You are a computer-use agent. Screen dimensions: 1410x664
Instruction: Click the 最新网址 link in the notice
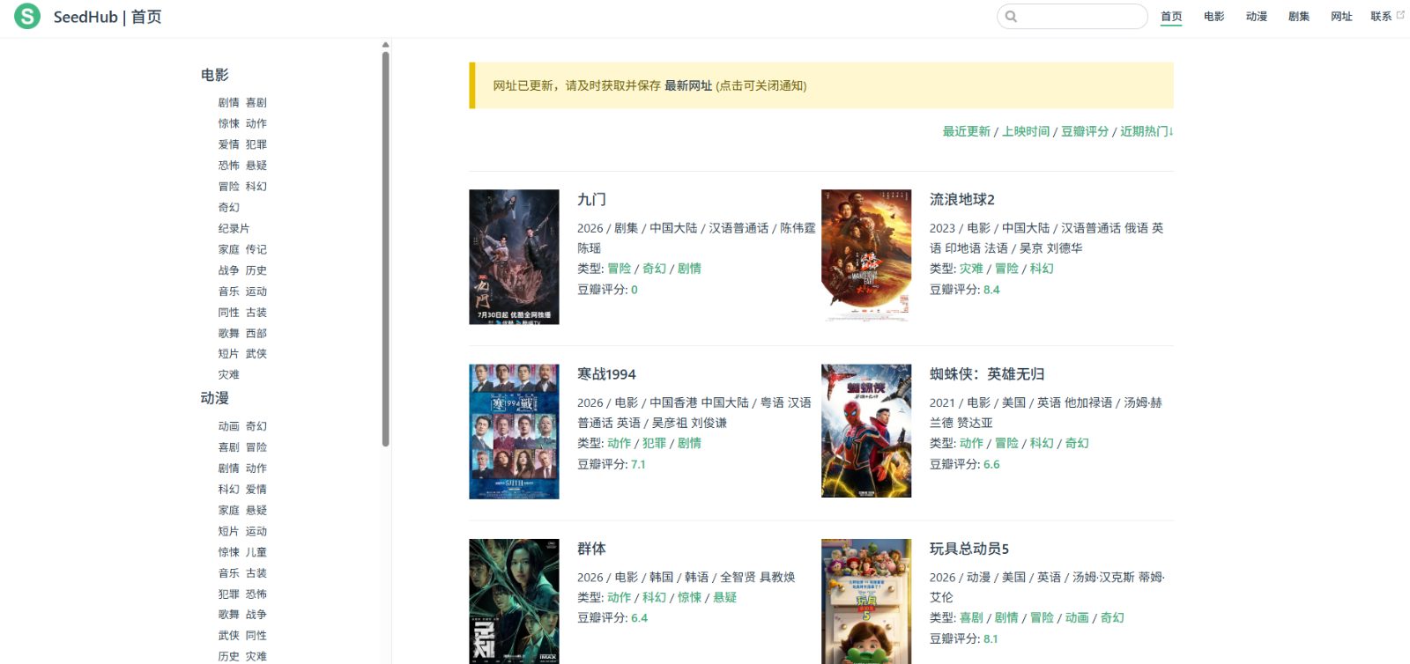[x=688, y=85]
